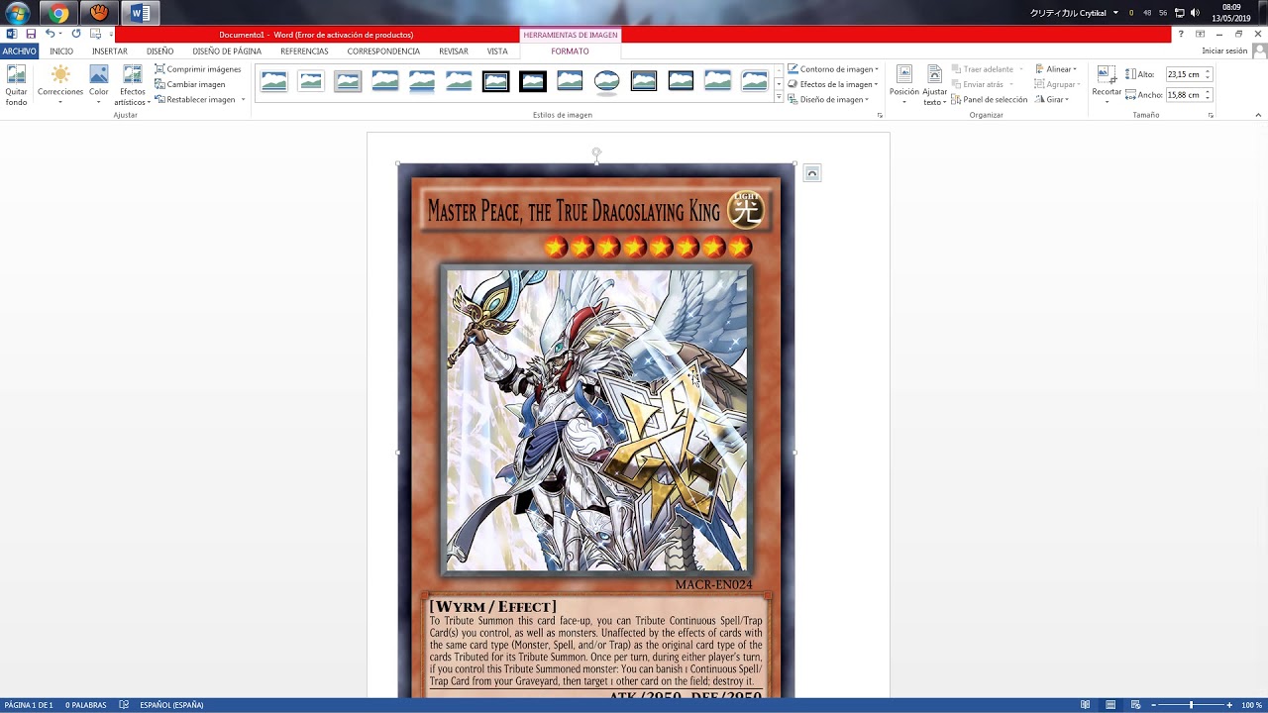
Task: Open Word help question mark
Action: pos(1181,35)
